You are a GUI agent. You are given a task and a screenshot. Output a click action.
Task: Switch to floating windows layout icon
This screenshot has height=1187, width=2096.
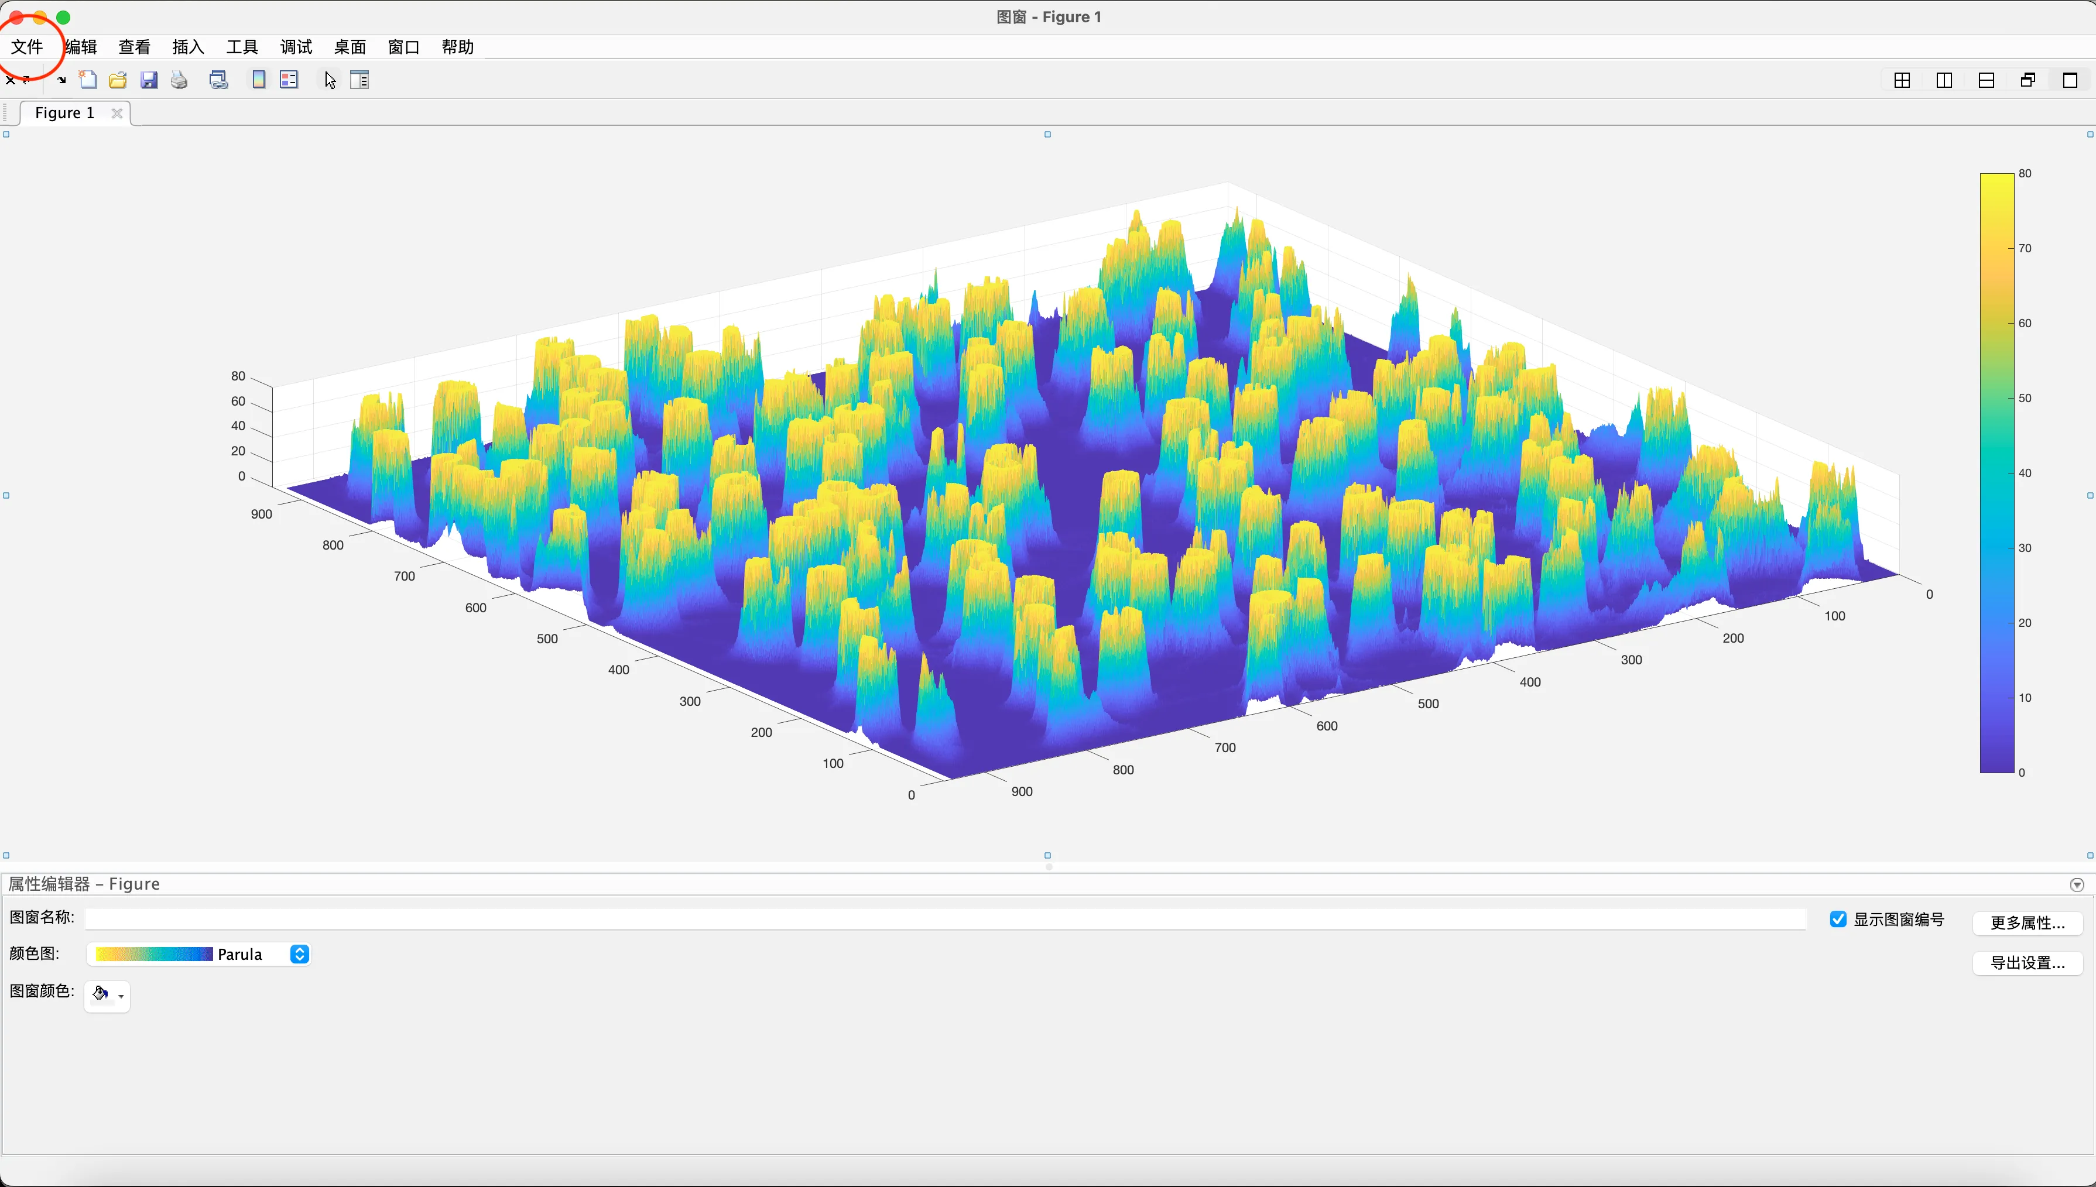(x=2028, y=80)
